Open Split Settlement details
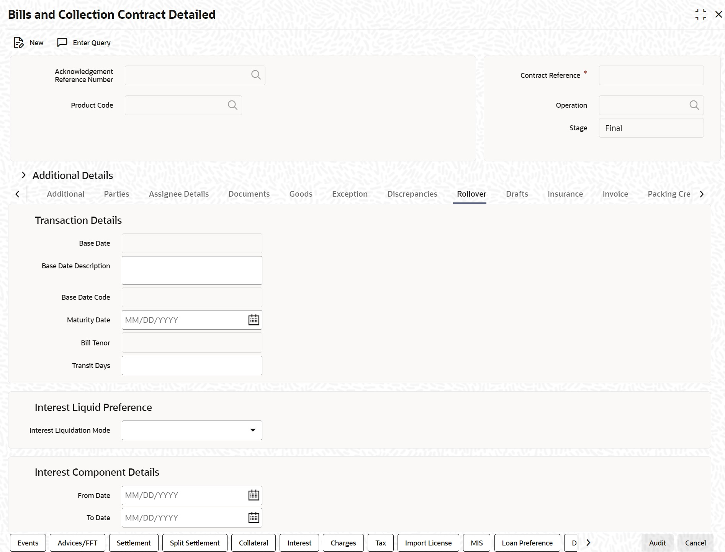 tap(195, 543)
